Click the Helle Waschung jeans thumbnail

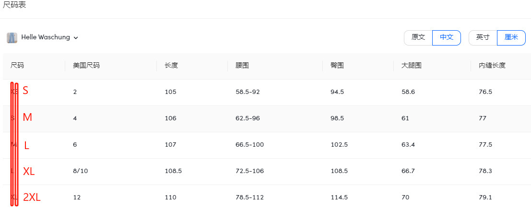point(12,37)
